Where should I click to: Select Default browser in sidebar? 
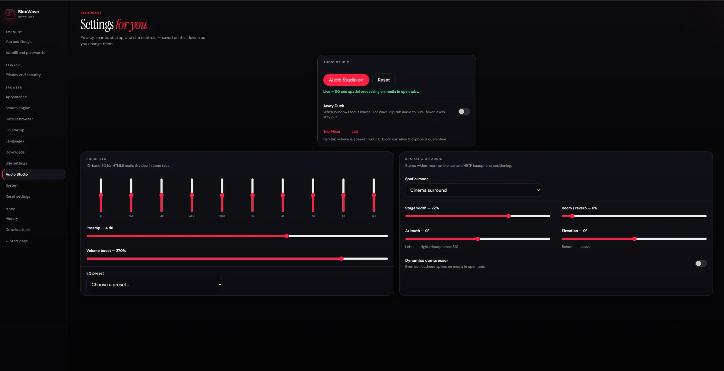click(x=34, y=119)
